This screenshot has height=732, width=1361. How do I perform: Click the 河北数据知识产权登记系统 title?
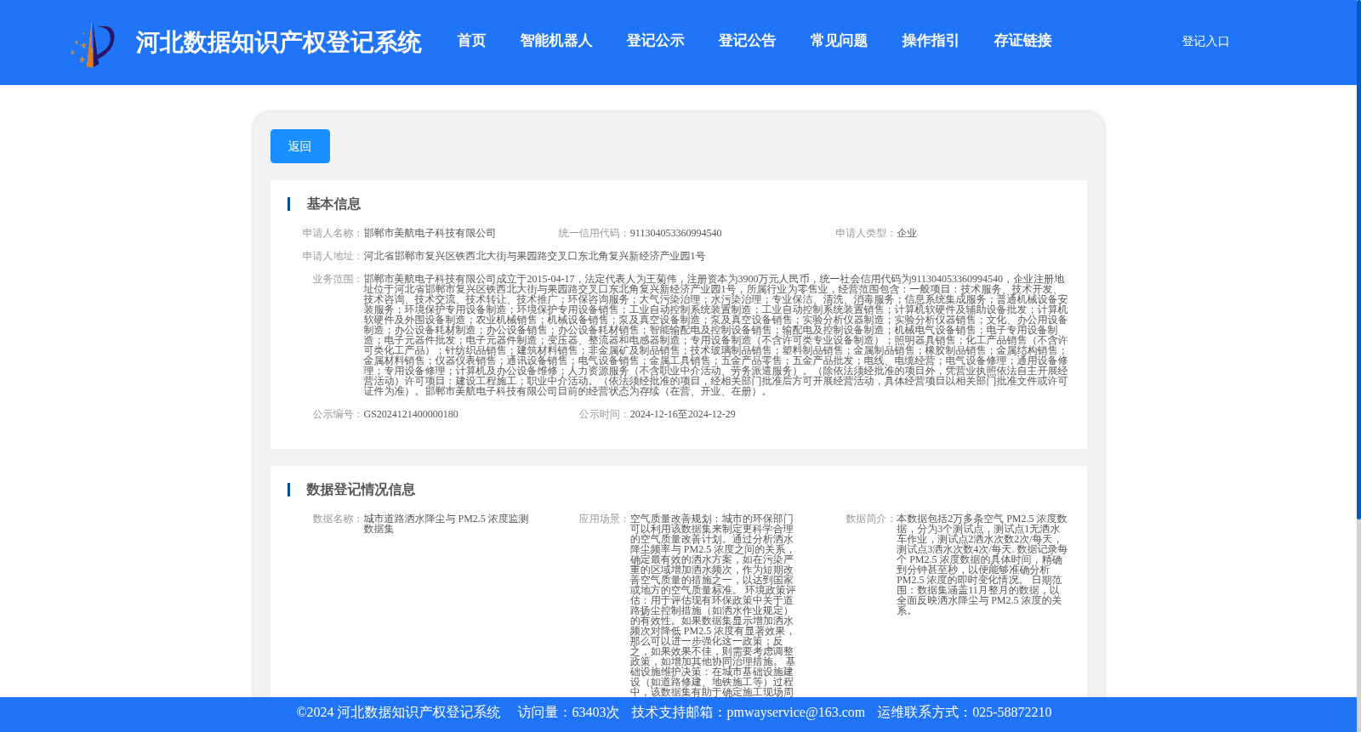pos(278,43)
